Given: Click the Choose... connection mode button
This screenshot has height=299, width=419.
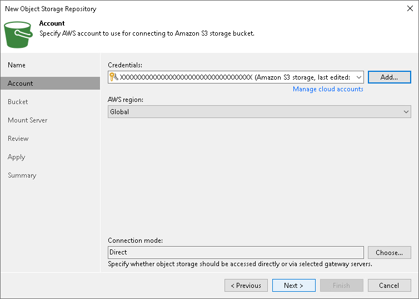Looking at the screenshot, I should 390,252.
